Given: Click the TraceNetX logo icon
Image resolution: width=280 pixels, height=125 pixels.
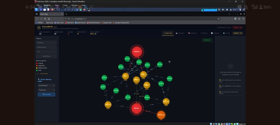Looking at the screenshot, I should coord(39,27).
